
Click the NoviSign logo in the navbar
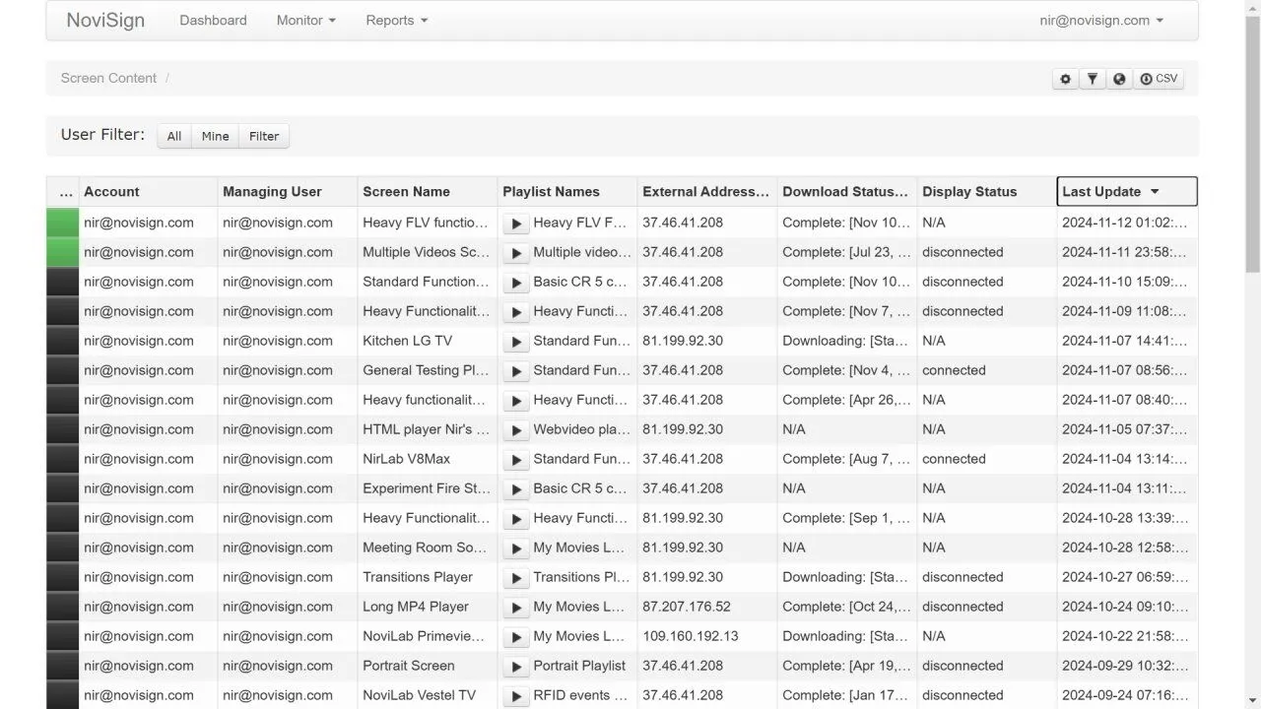click(x=104, y=20)
